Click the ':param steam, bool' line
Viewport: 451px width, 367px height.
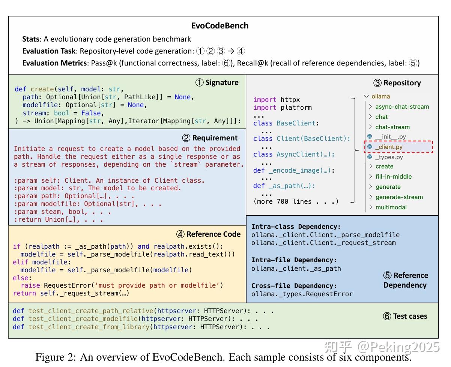[63, 212]
